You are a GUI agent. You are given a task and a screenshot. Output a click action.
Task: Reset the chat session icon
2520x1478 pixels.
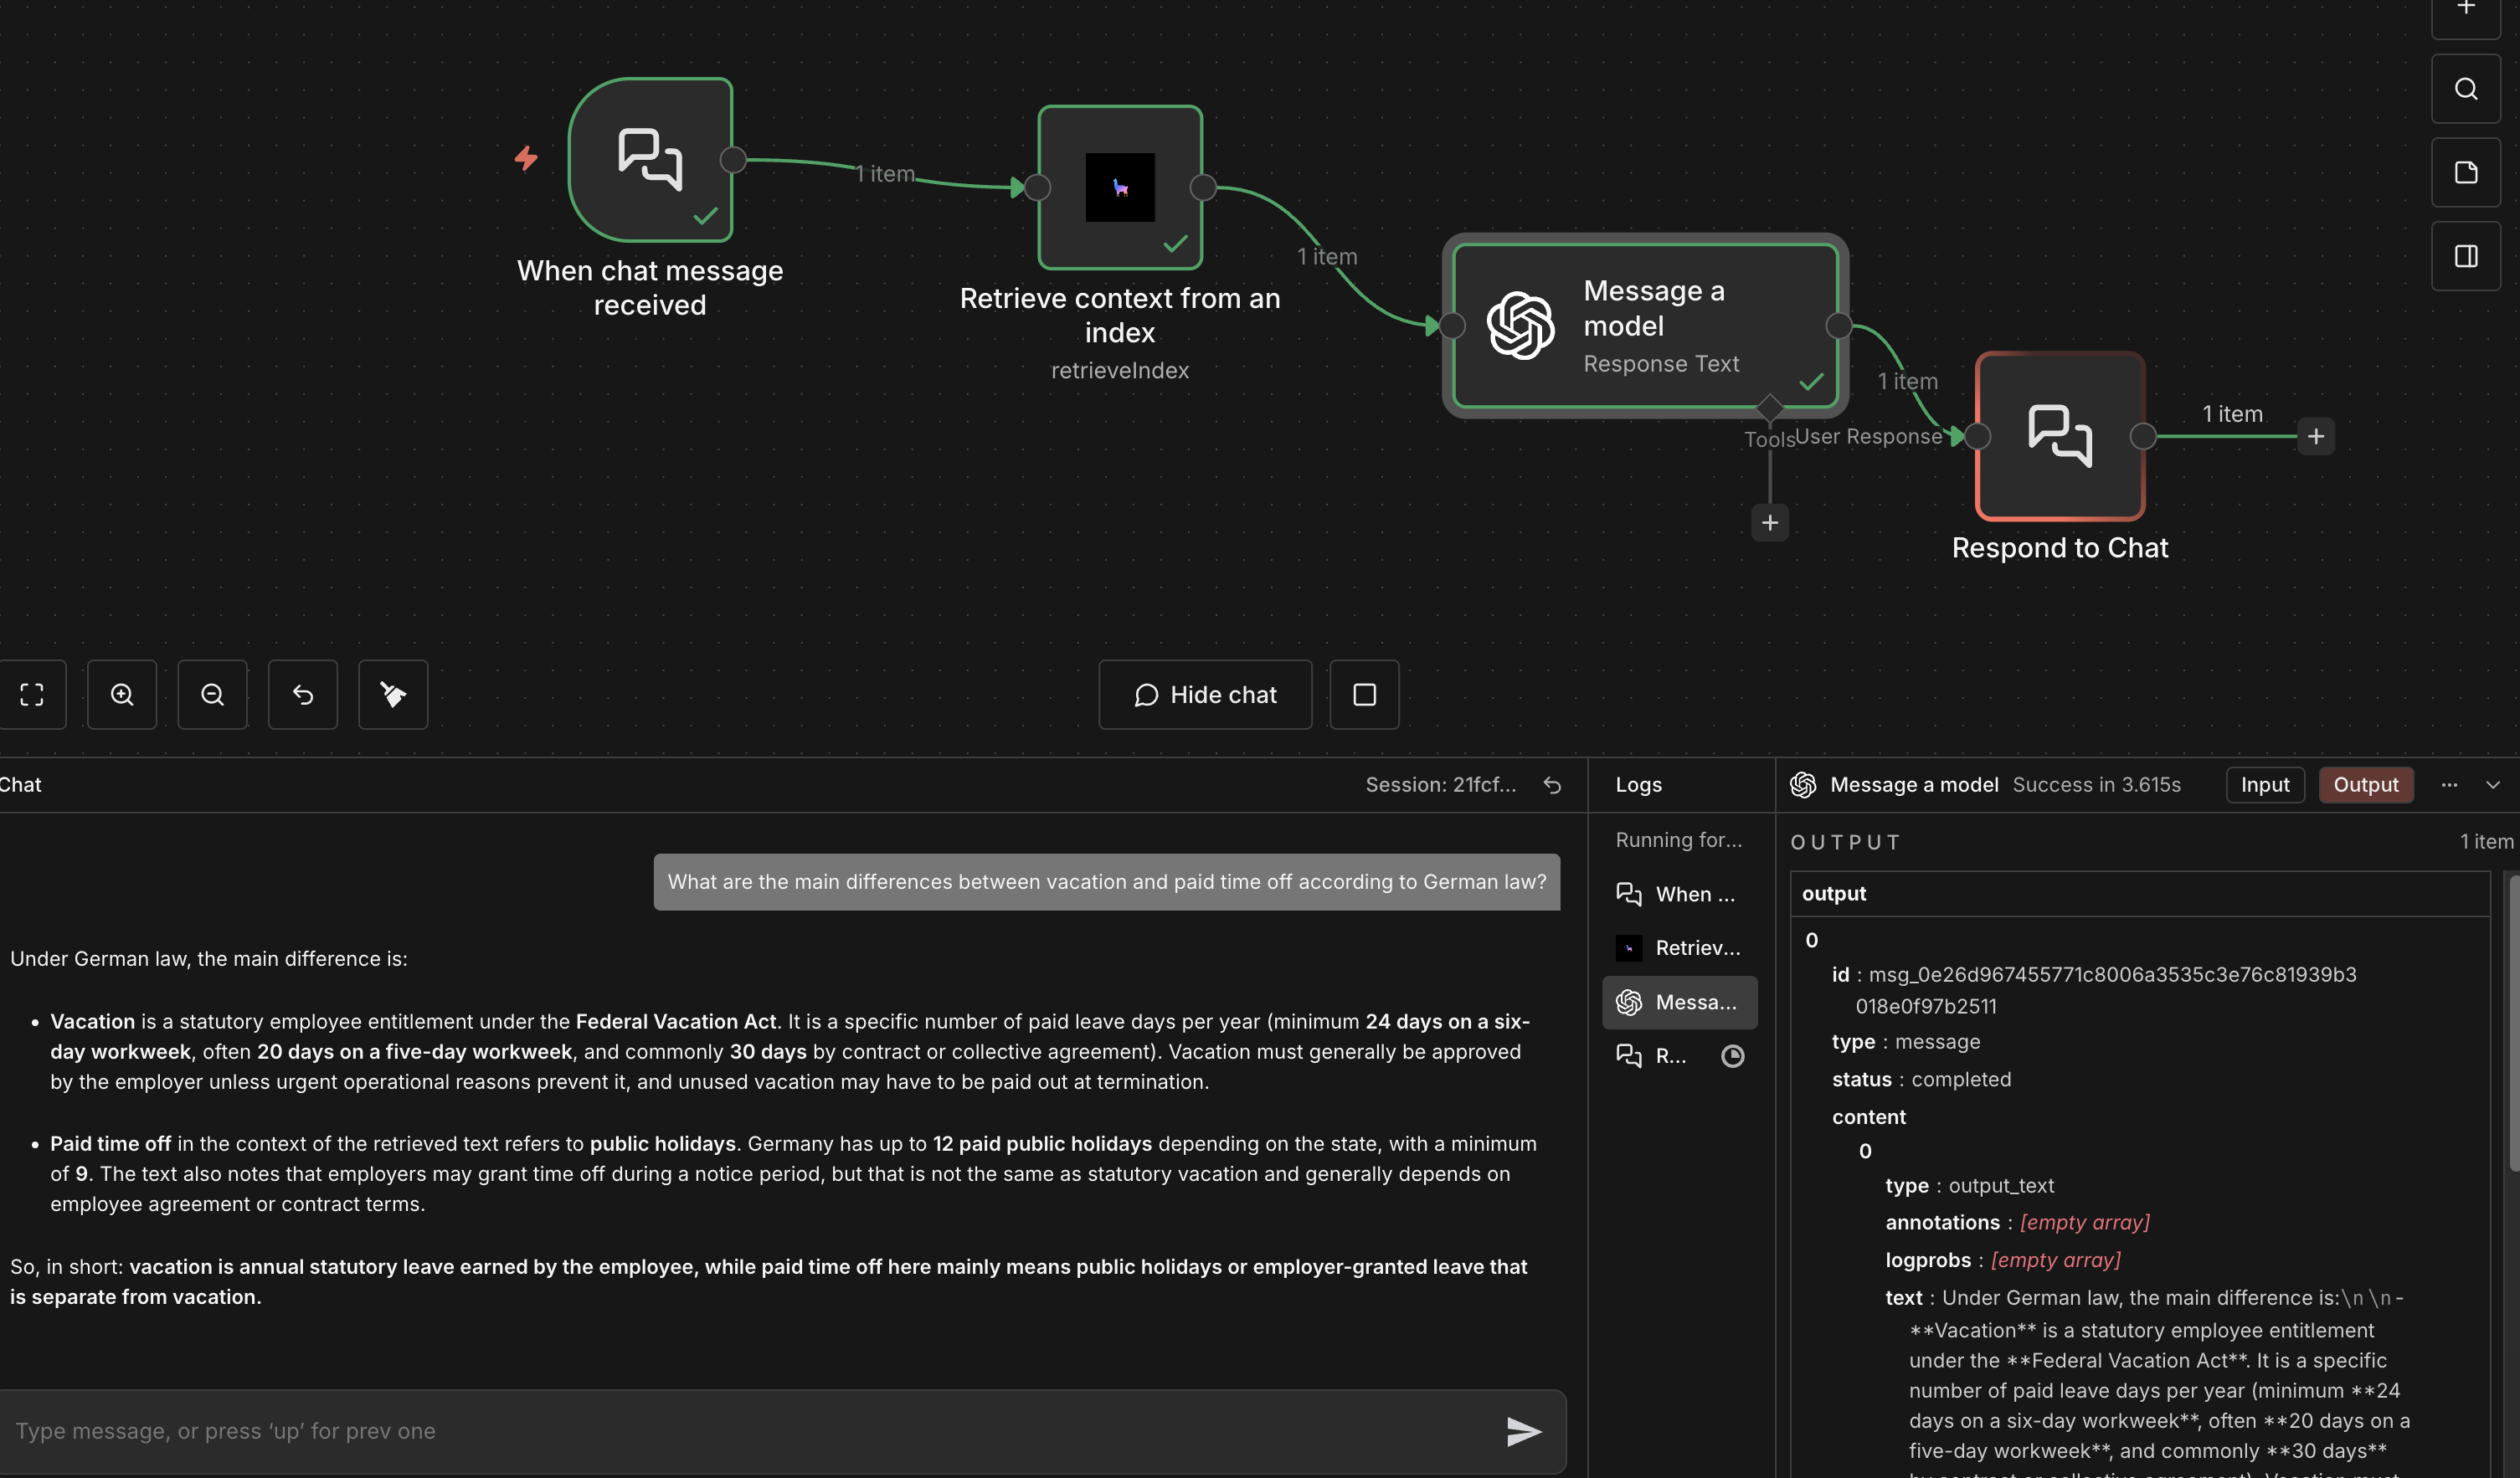1552,786
